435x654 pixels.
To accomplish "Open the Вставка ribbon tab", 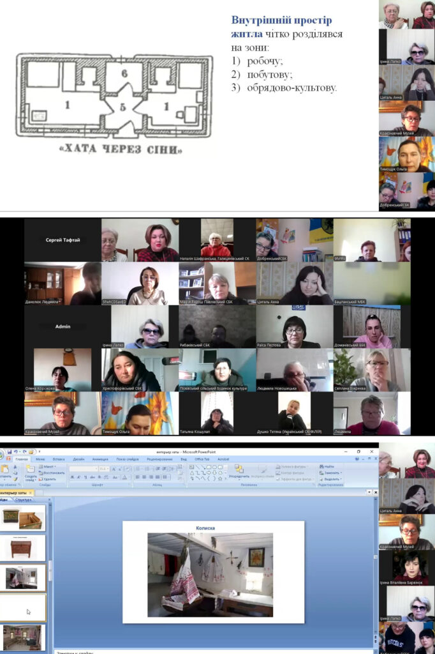I will point(59,459).
